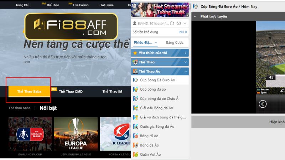Click the Cúp Bóng Đá Euro Ảo icon
This screenshot has height=160, width=285.
[135, 80]
